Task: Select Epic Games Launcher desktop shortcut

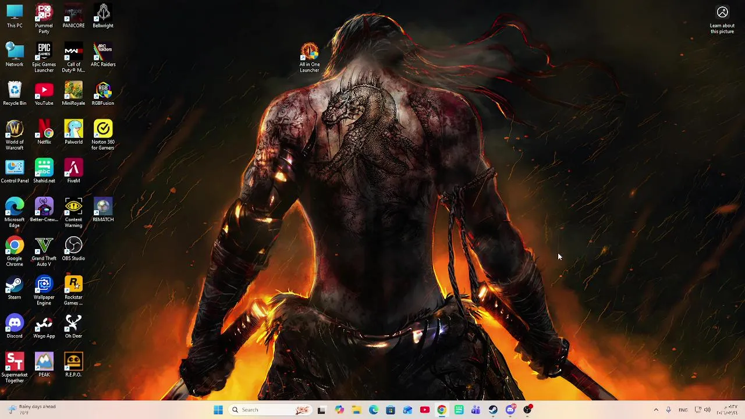Action: click(44, 58)
